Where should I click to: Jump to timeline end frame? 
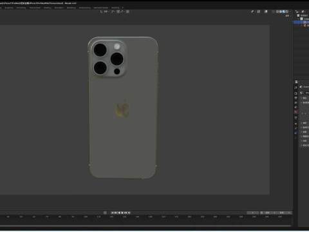pos(129,213)
